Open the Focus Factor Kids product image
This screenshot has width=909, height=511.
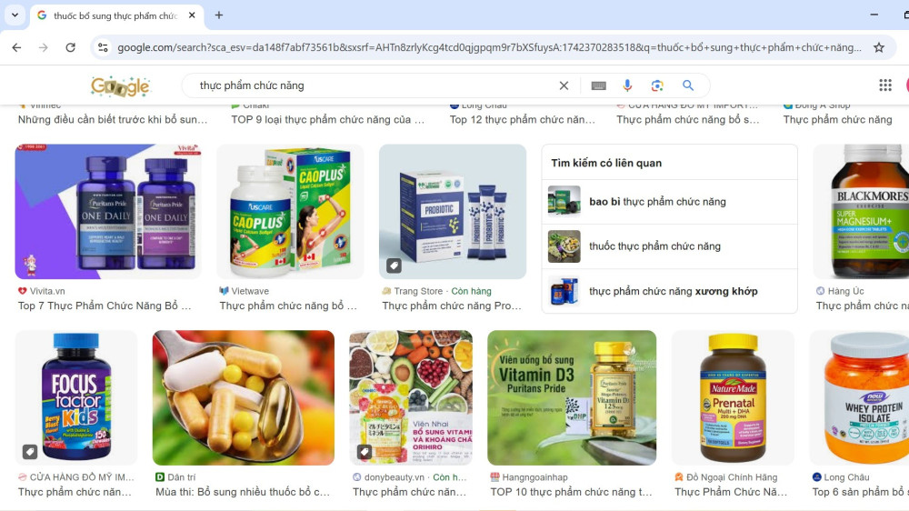pos(76,397)
